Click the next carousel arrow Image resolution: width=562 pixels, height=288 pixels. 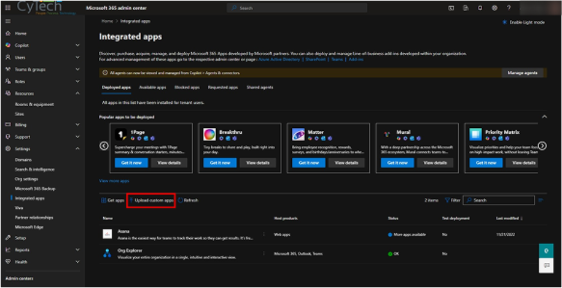pos(542,146)
